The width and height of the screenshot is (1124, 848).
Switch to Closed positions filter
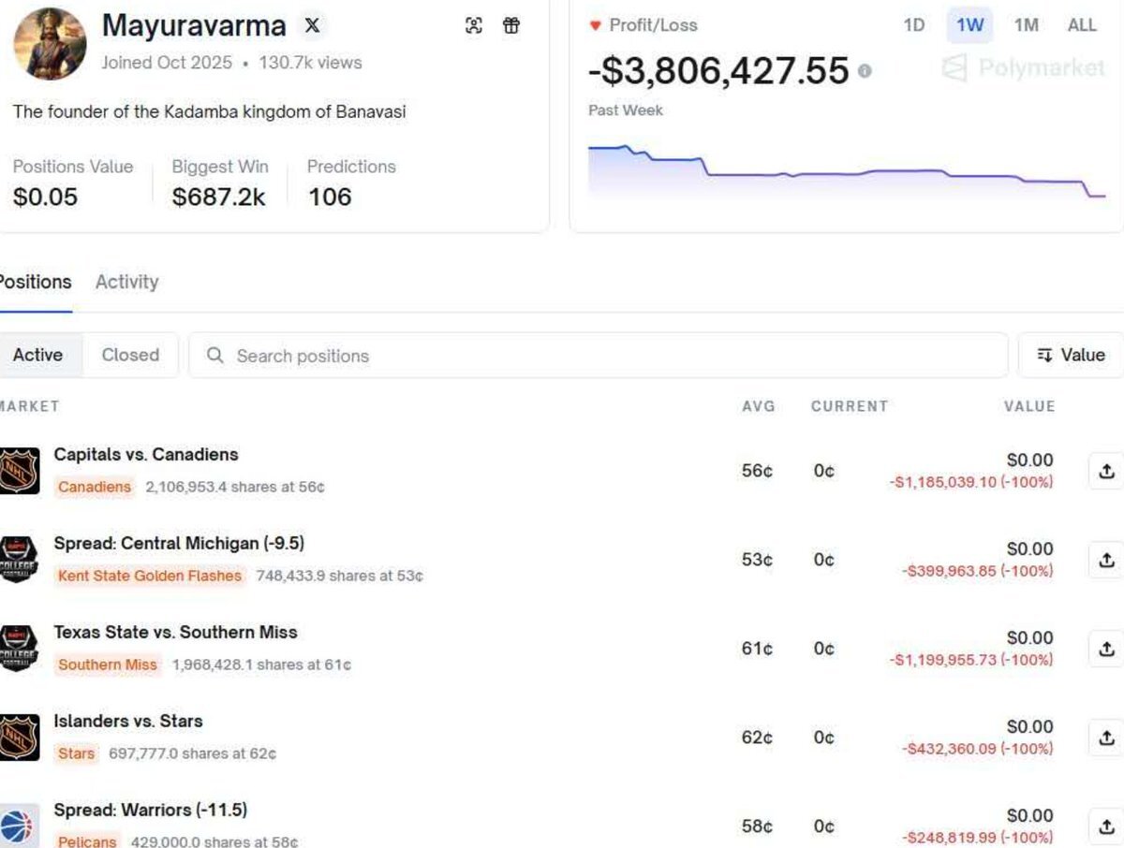click(130, 355)
